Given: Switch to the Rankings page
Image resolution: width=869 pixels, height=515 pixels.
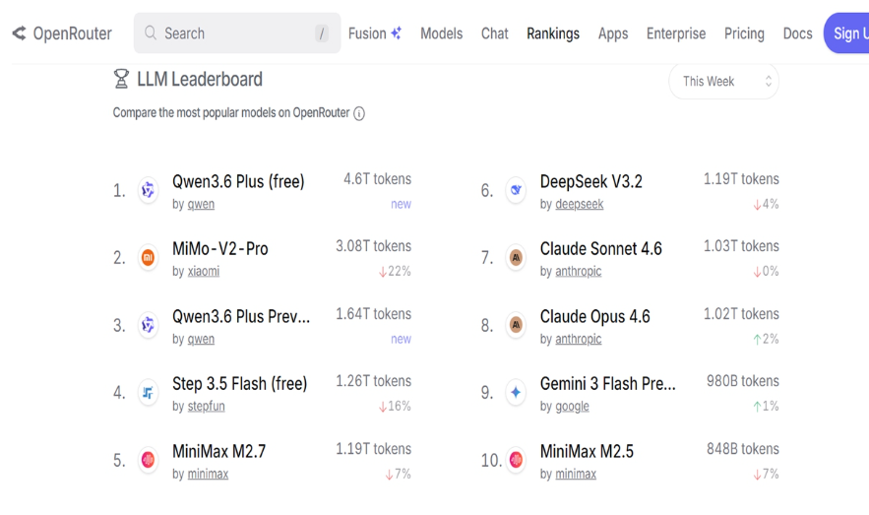Looking at the screenshot, I should pyautogui.click(x=552, y=33).
